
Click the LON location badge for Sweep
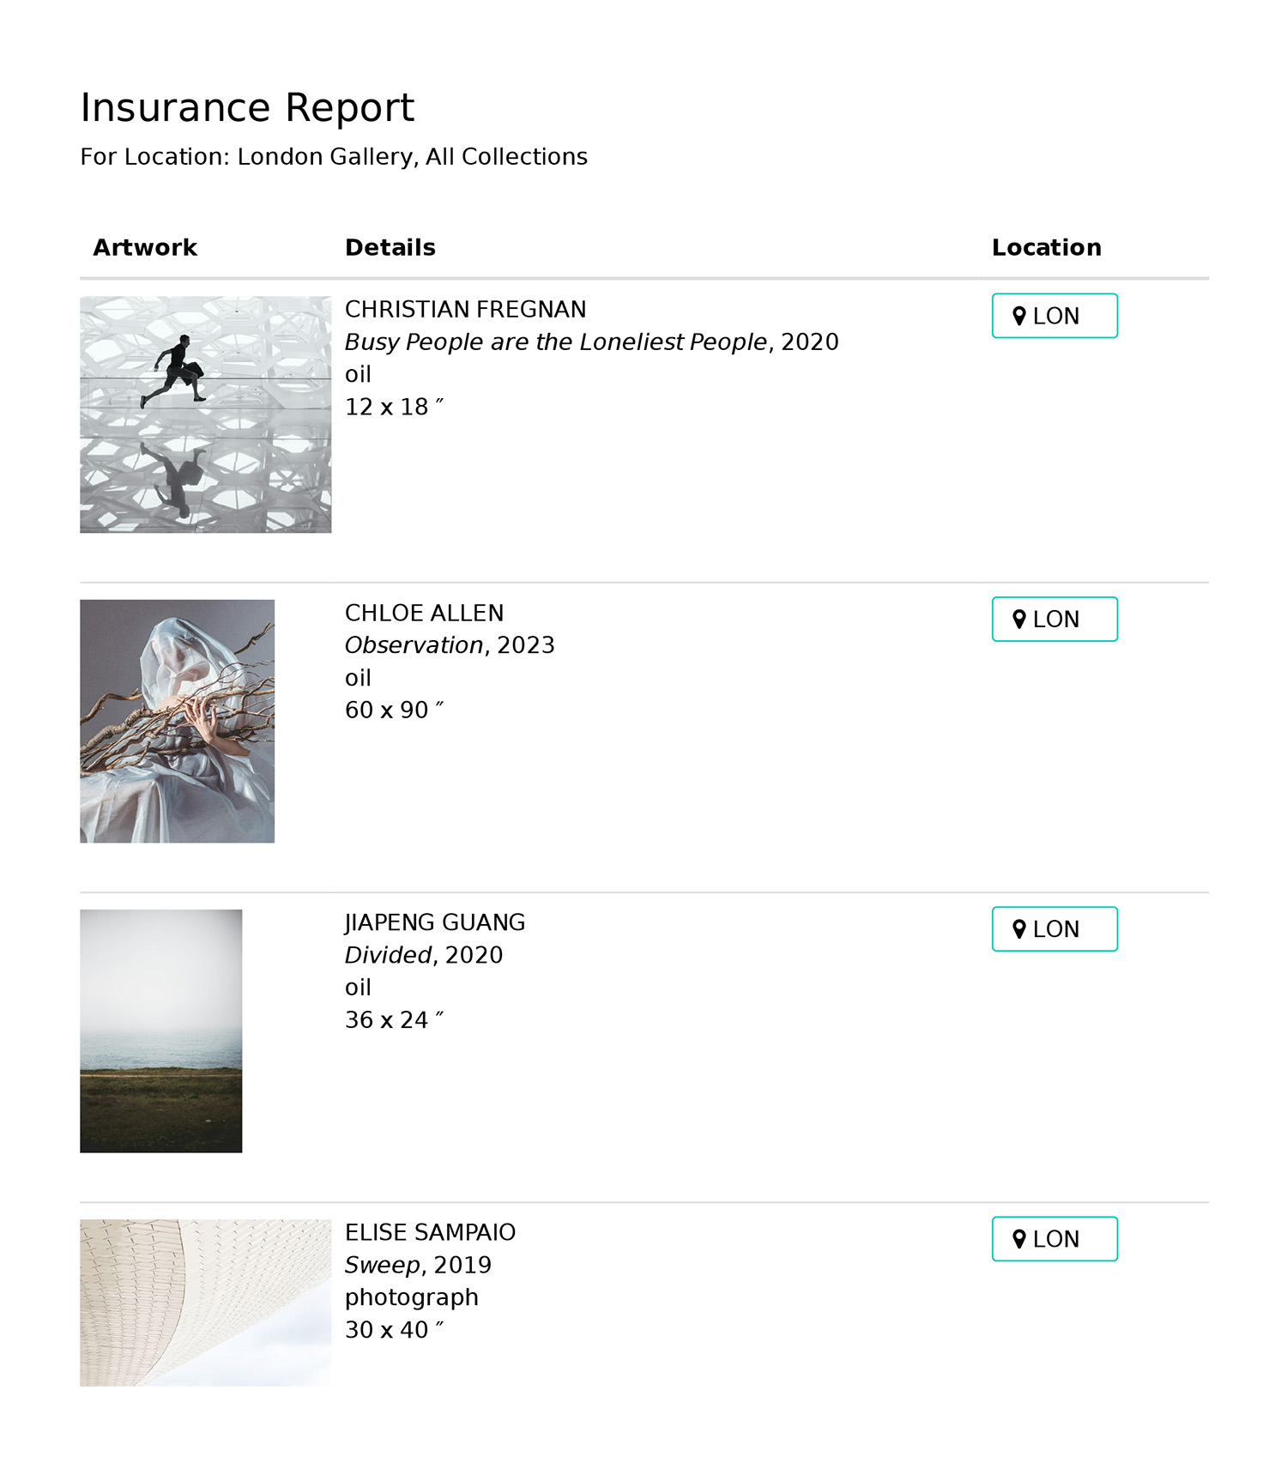pos(1054,1238)
